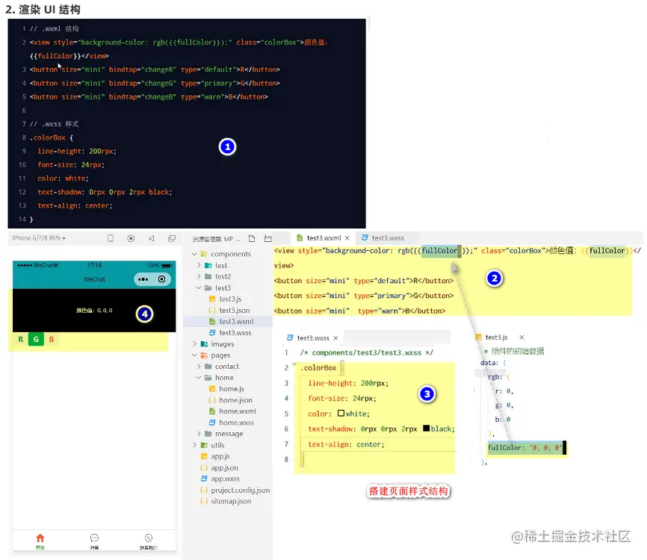Open app.js in the file tree
This screenshot has height=560, width=647.
point(220,456)
